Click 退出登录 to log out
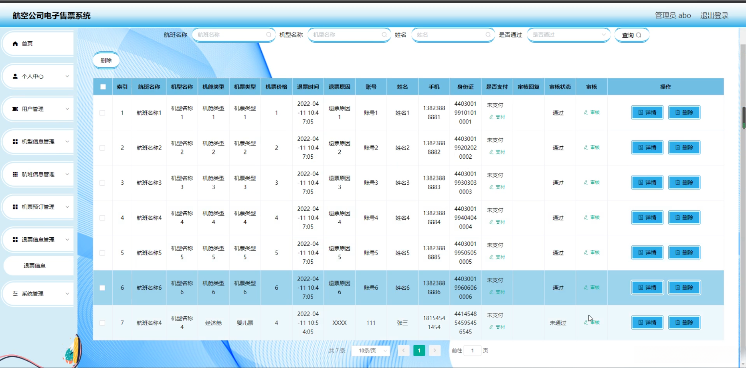Viewport: 746px width, 368px height. pyautogui.click(x=714, y=16)
